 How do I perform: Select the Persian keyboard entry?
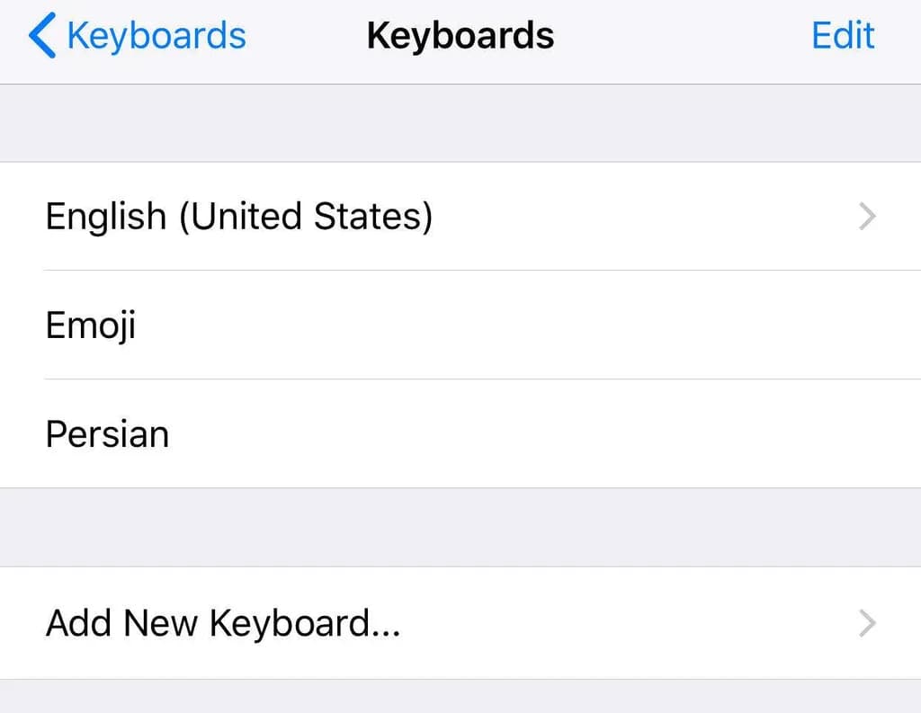pyautogui.click(x=107, y=434)
